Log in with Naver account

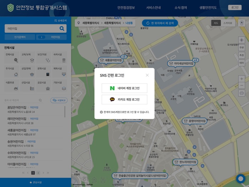click(124, 88)
